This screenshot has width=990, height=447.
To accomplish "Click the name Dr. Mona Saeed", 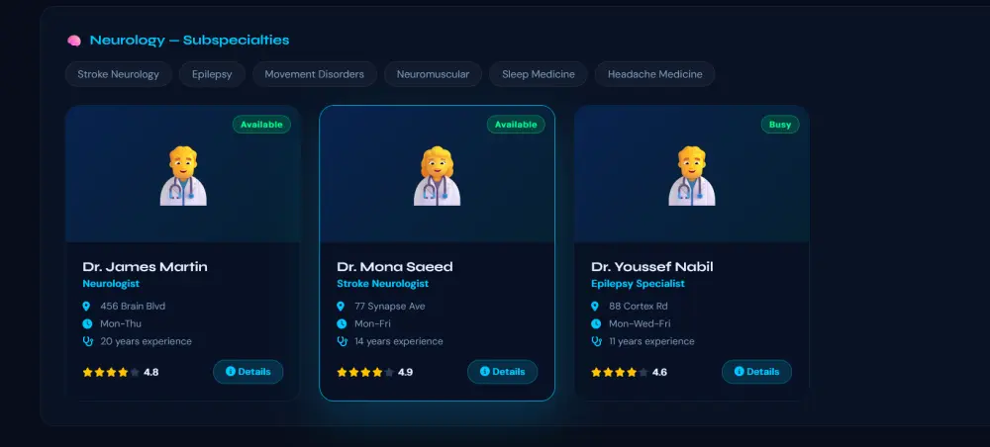I will [x=395, y=267].
